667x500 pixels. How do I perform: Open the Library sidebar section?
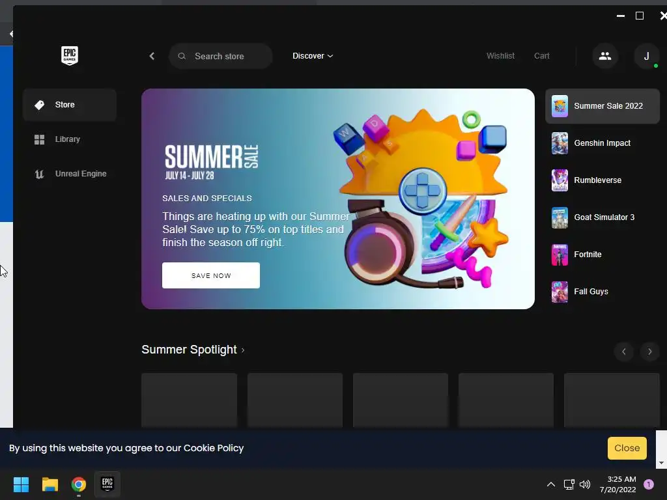70,139
